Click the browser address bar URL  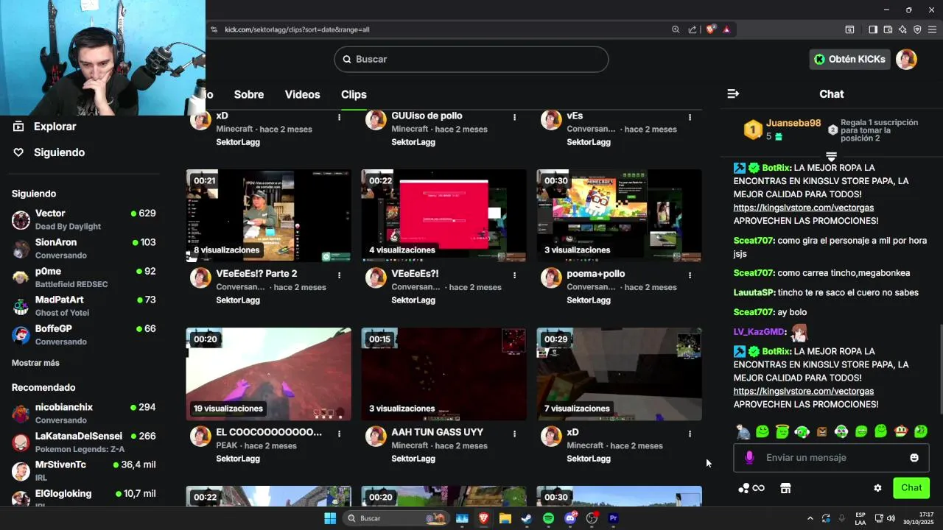[297, 29]
